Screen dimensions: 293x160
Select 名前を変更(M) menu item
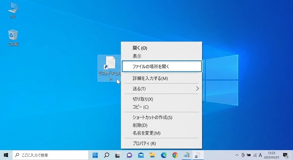point(162,133)
